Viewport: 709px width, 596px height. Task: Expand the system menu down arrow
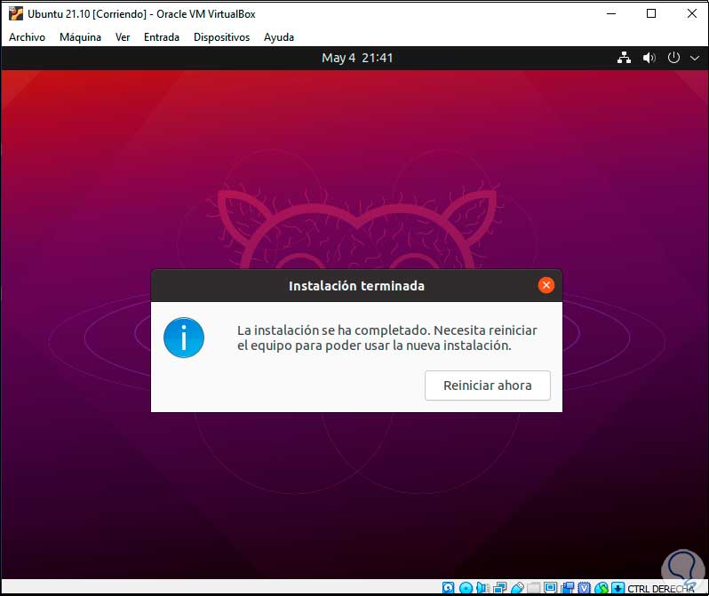point(695,58)
